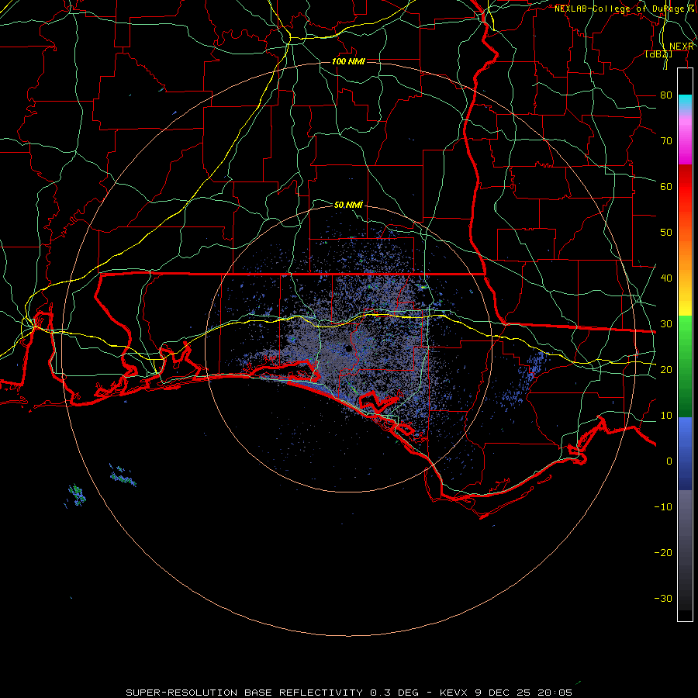Click the 20:05 timestamp in the caption
Screen dimensions: 698x698
coord(555,693)
